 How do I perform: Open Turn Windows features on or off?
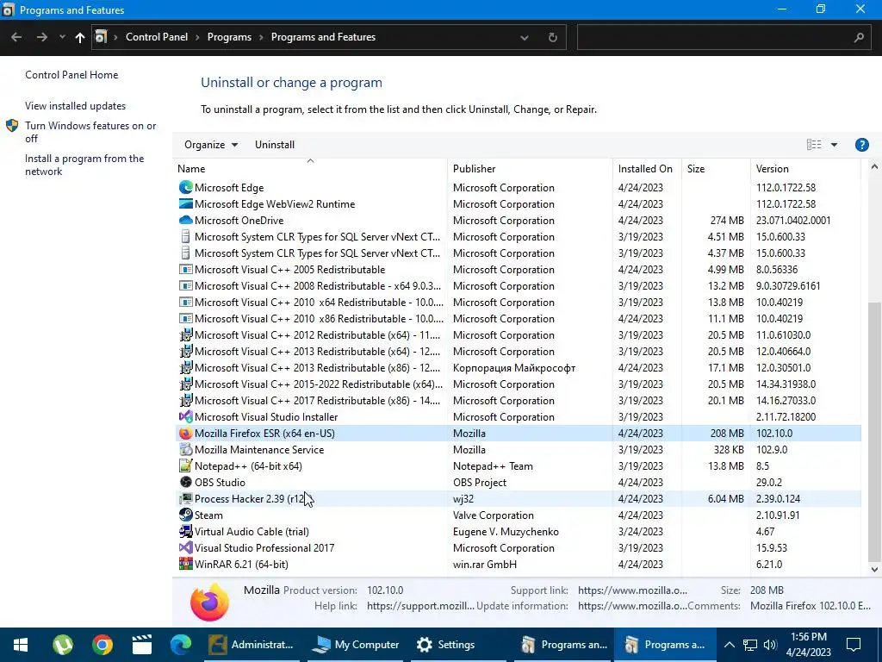coord(90,132)
